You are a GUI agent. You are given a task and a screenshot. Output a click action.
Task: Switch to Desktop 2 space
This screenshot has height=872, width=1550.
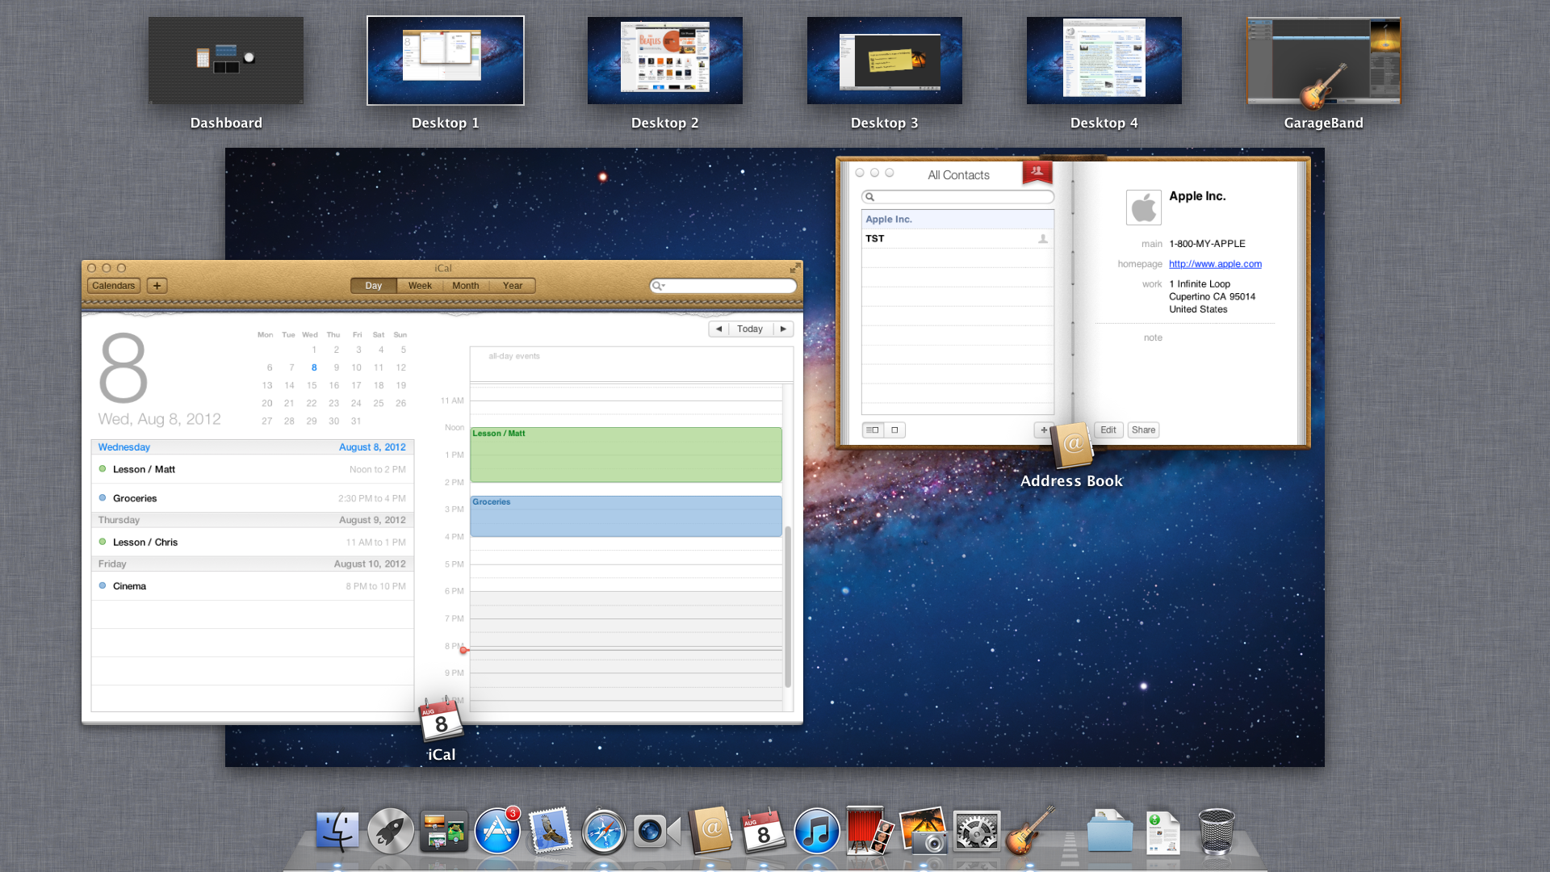point(665,61)
